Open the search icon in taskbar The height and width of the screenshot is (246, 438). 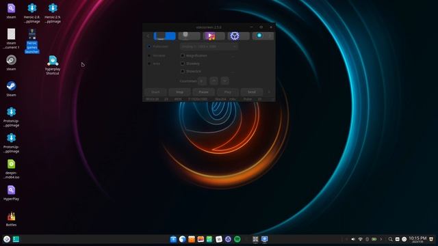pos(391,239)
